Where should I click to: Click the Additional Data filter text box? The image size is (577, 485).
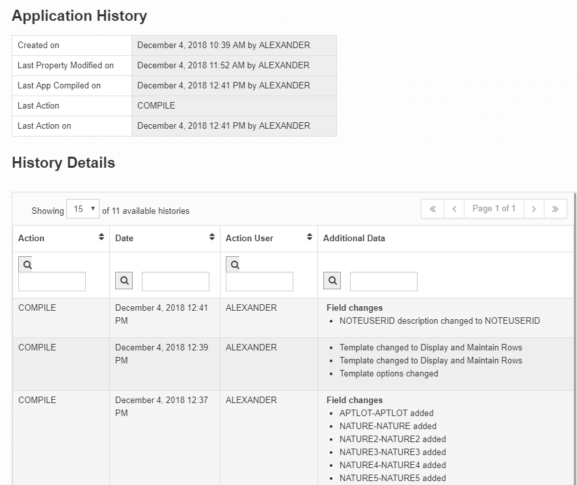pos(383,280)
